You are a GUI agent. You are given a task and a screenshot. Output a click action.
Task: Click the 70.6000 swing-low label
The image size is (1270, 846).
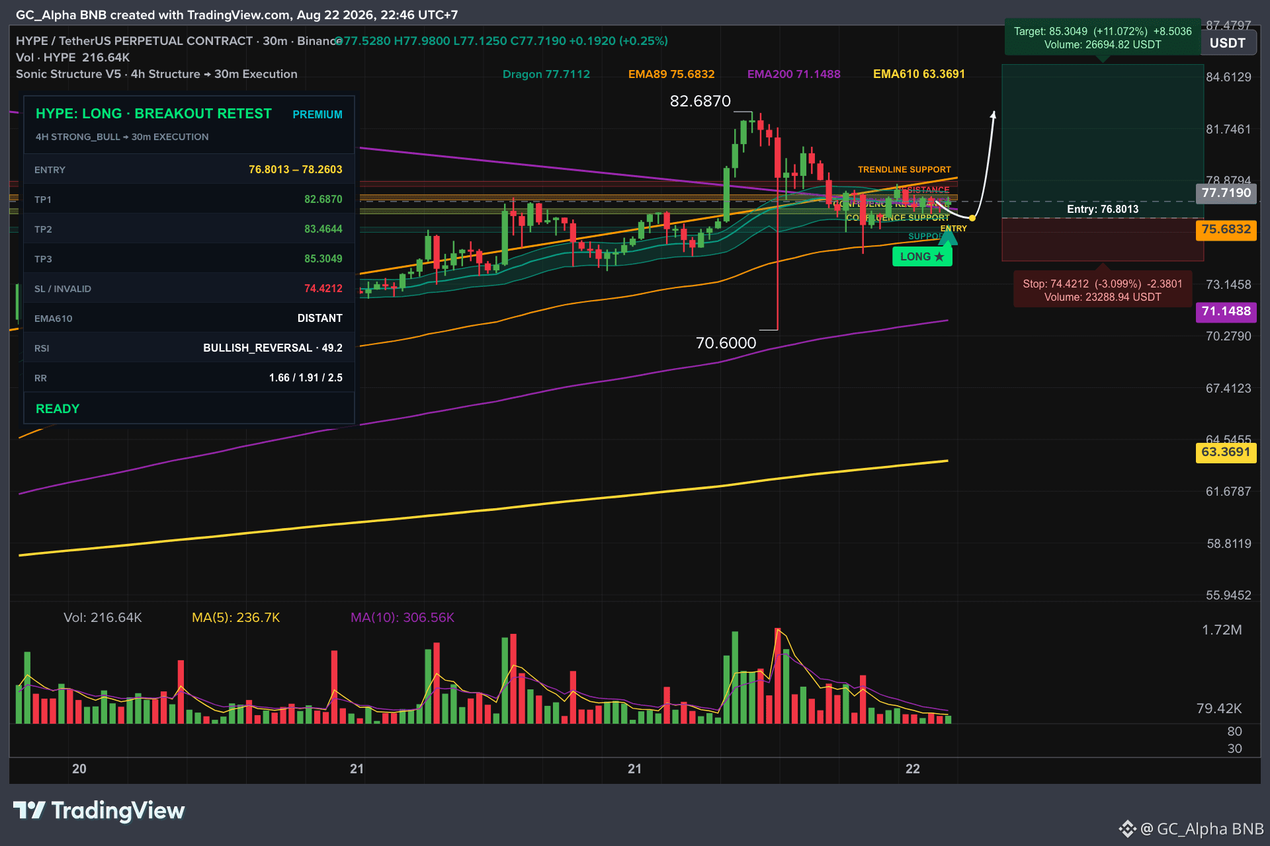[726, 343]
